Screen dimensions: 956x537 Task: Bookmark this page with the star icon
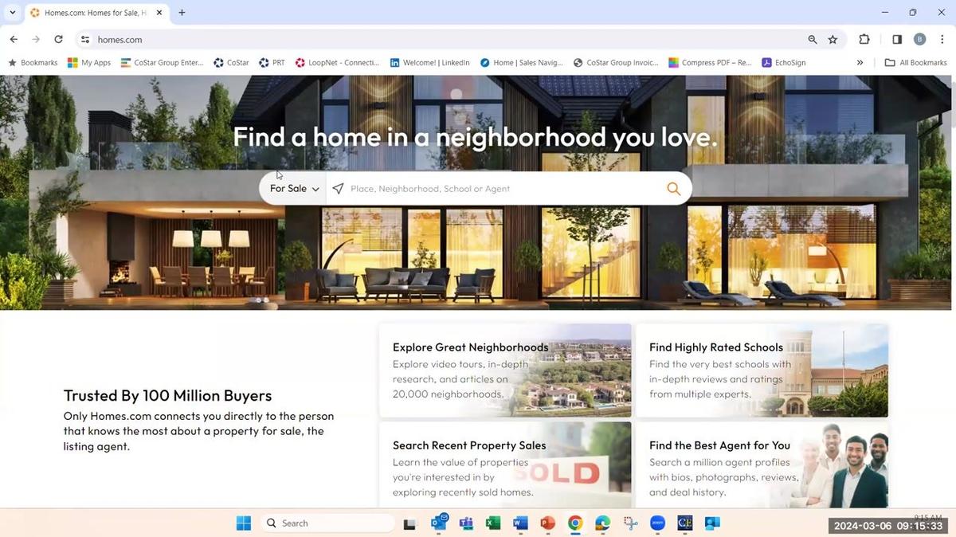pyautogui.click(x=833, y=39)
